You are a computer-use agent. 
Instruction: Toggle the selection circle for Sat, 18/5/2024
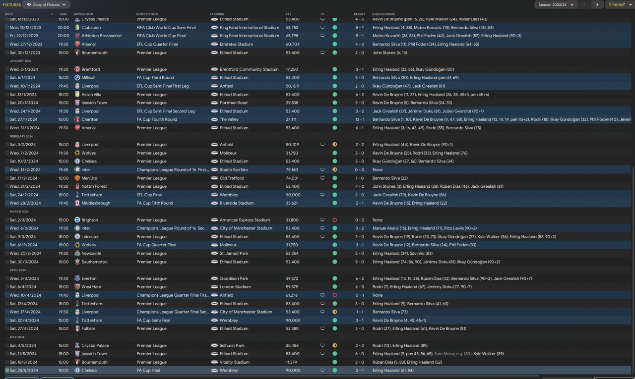tap(7, 362)
